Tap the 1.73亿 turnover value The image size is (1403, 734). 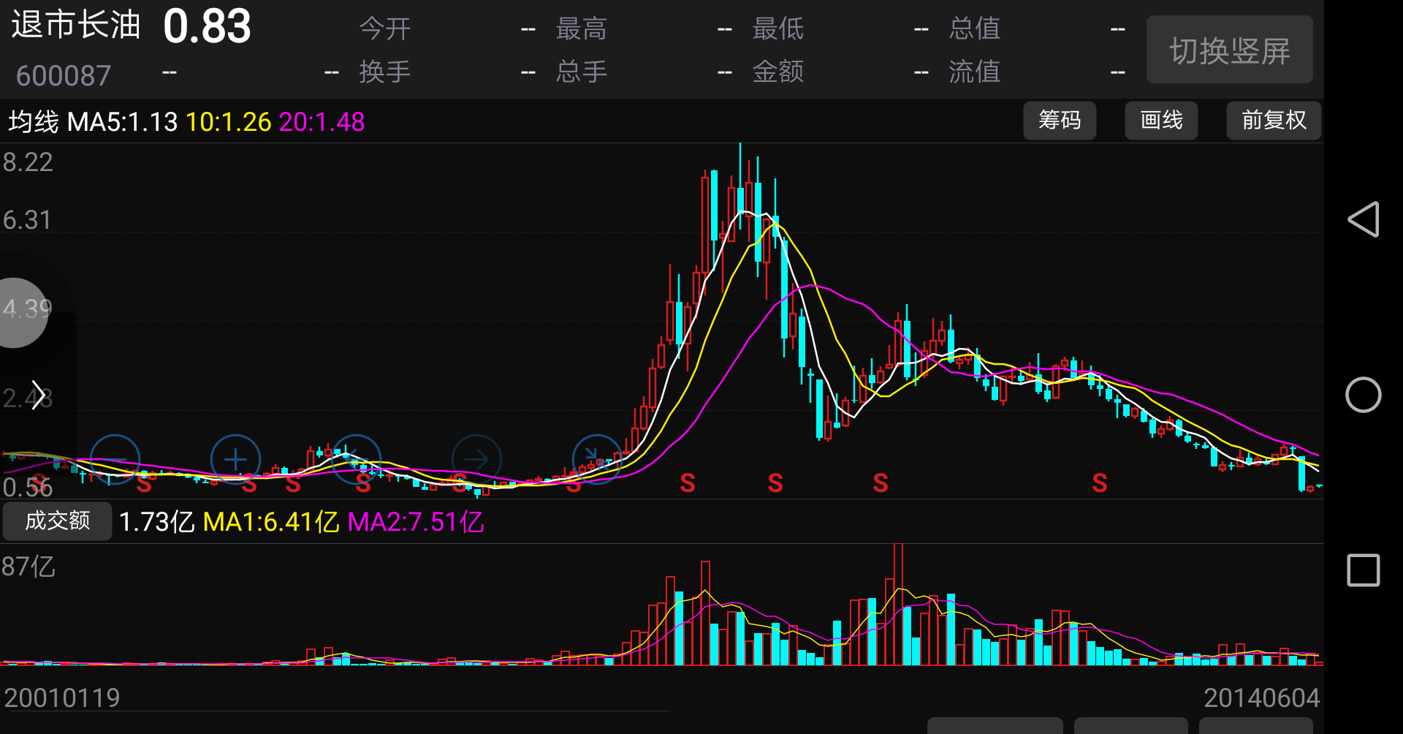click(156, 522)
